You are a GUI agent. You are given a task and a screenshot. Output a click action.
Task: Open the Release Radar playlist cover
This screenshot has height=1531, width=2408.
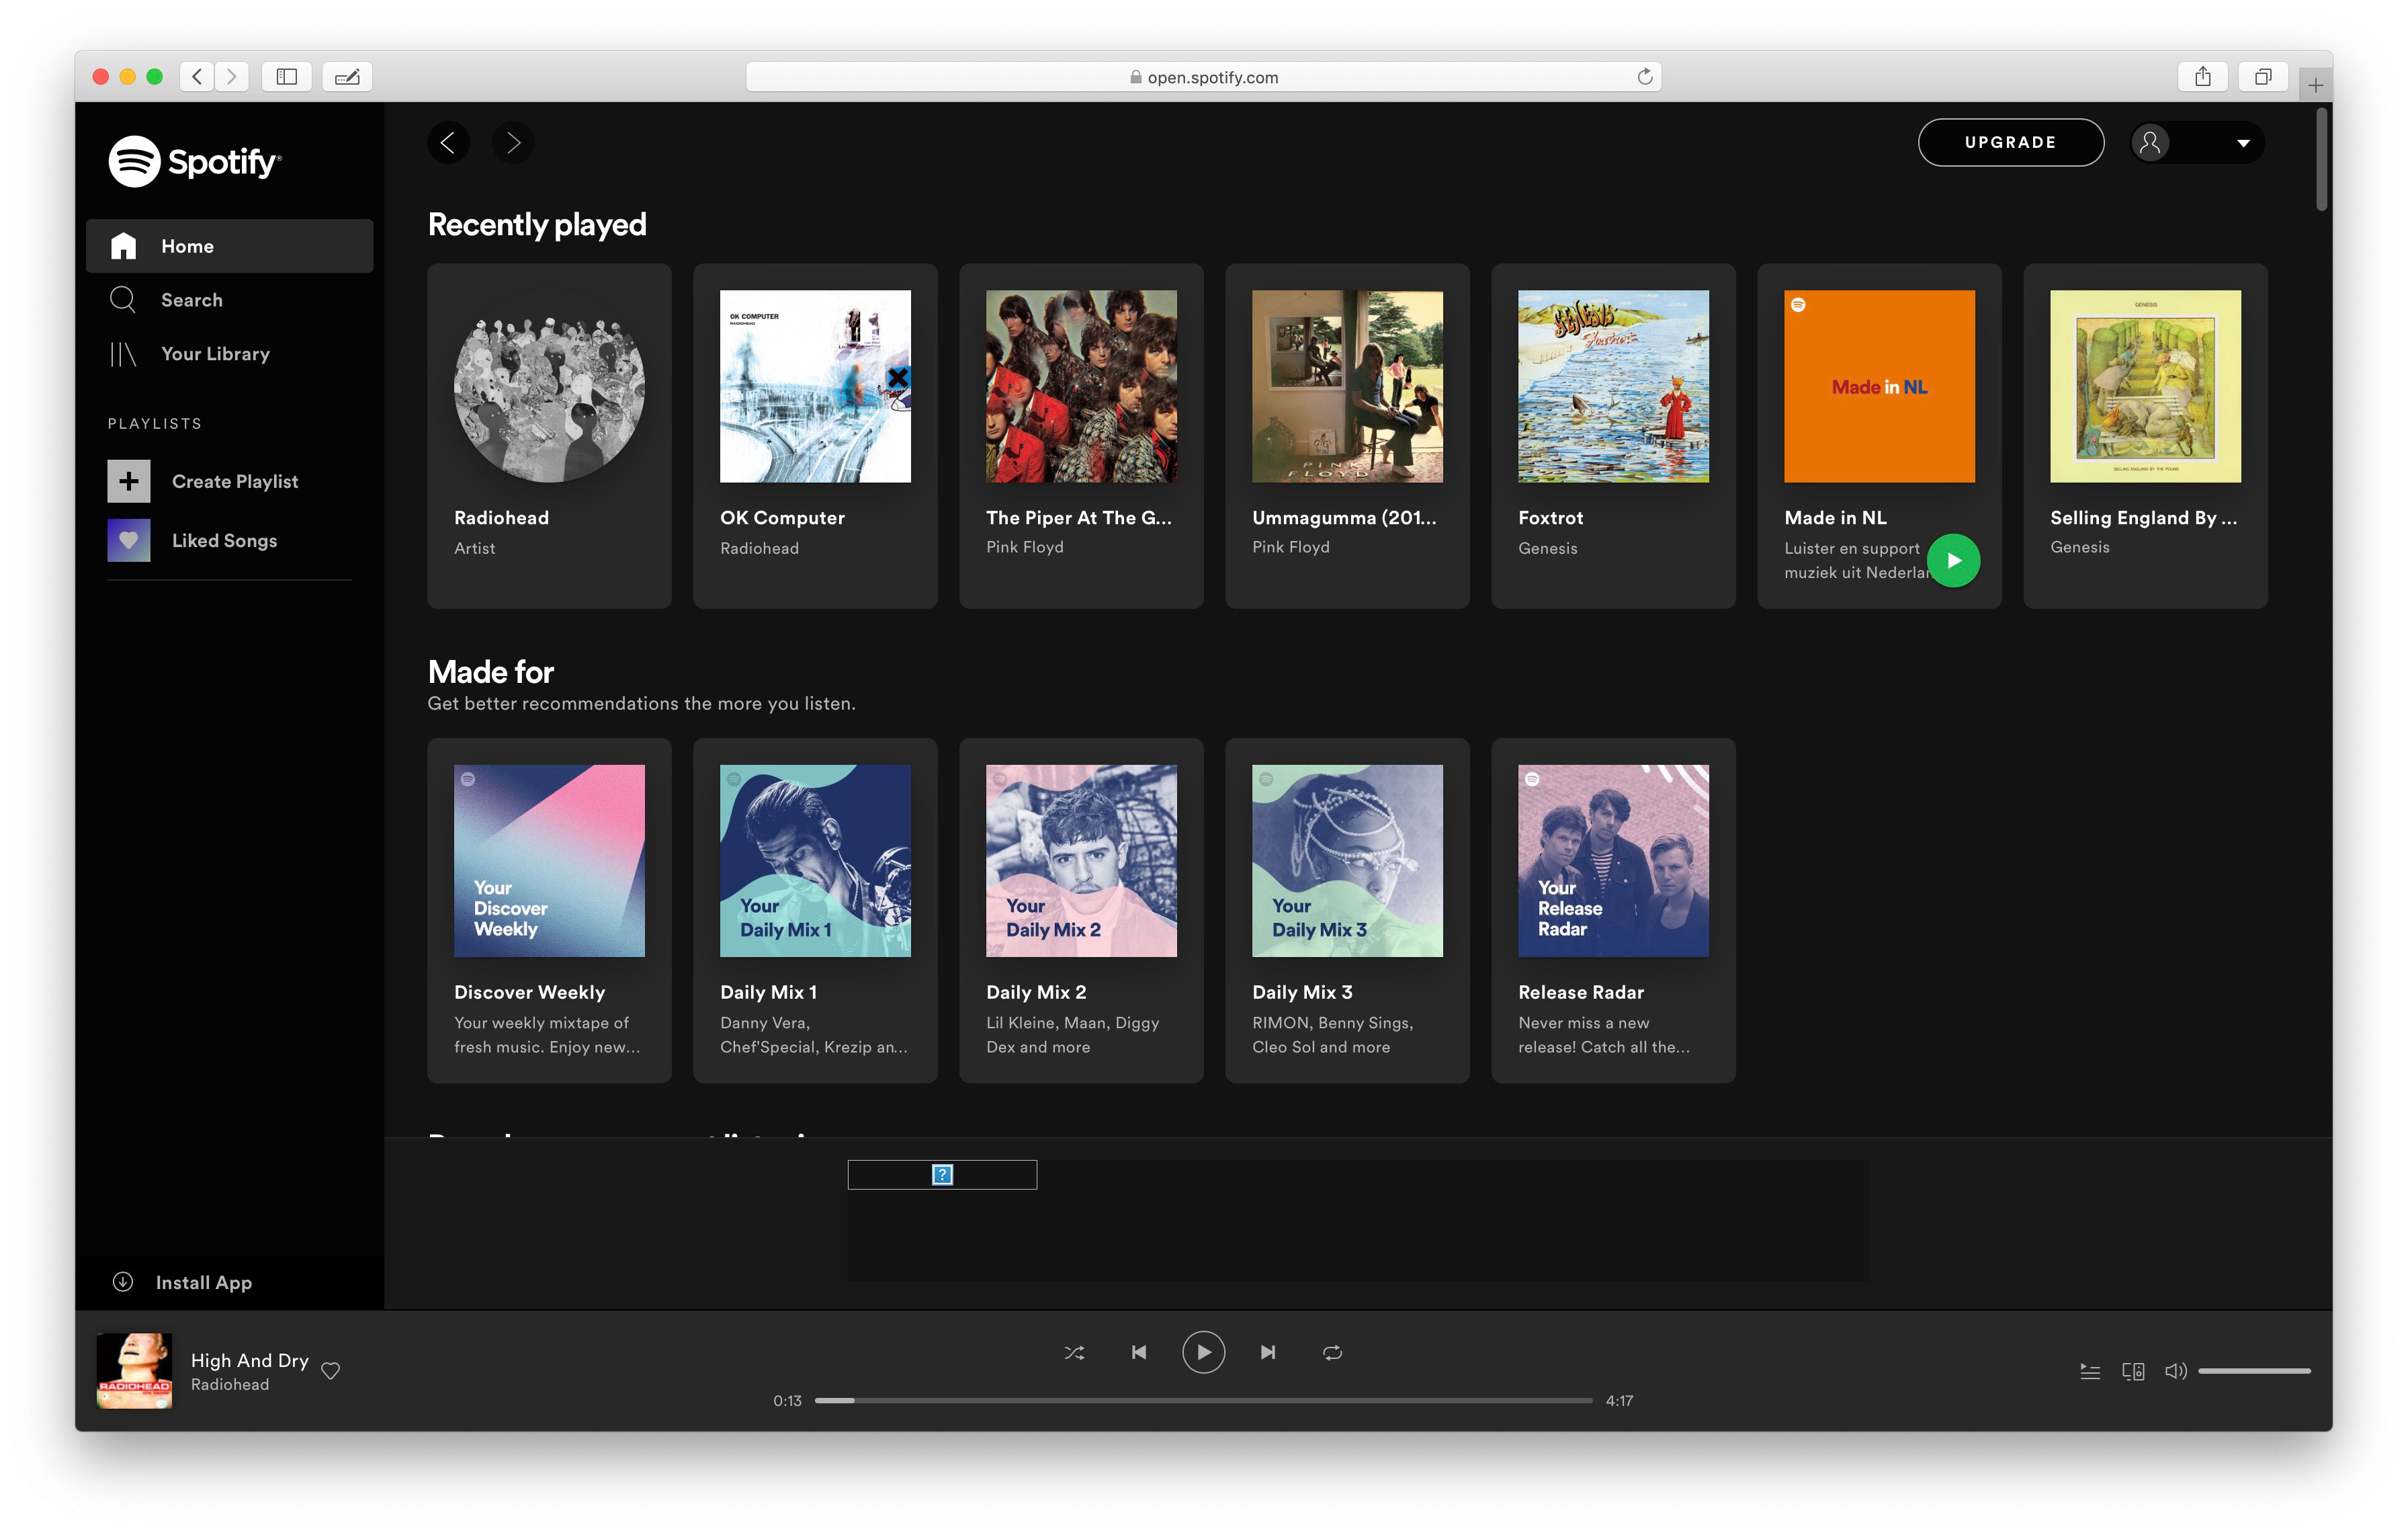1613,861
